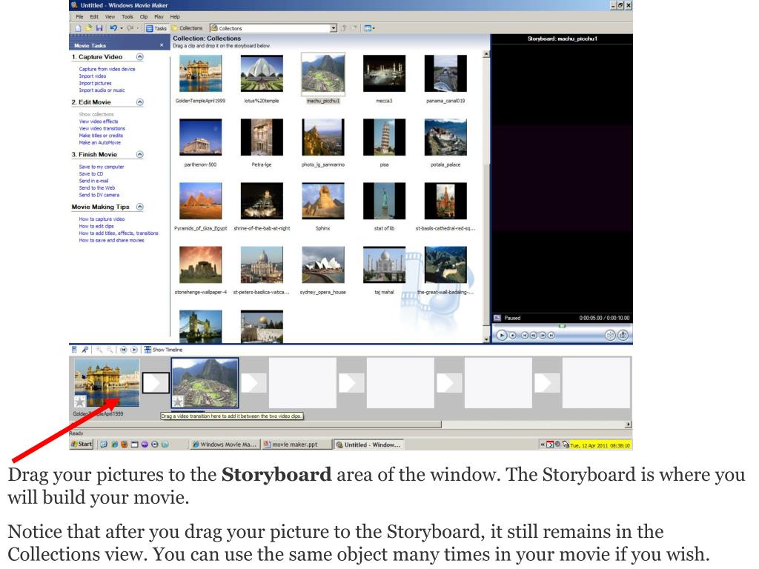
Task: Close the Movie Tasks pane
Action: pyautogui.click(x=162, y=45)
